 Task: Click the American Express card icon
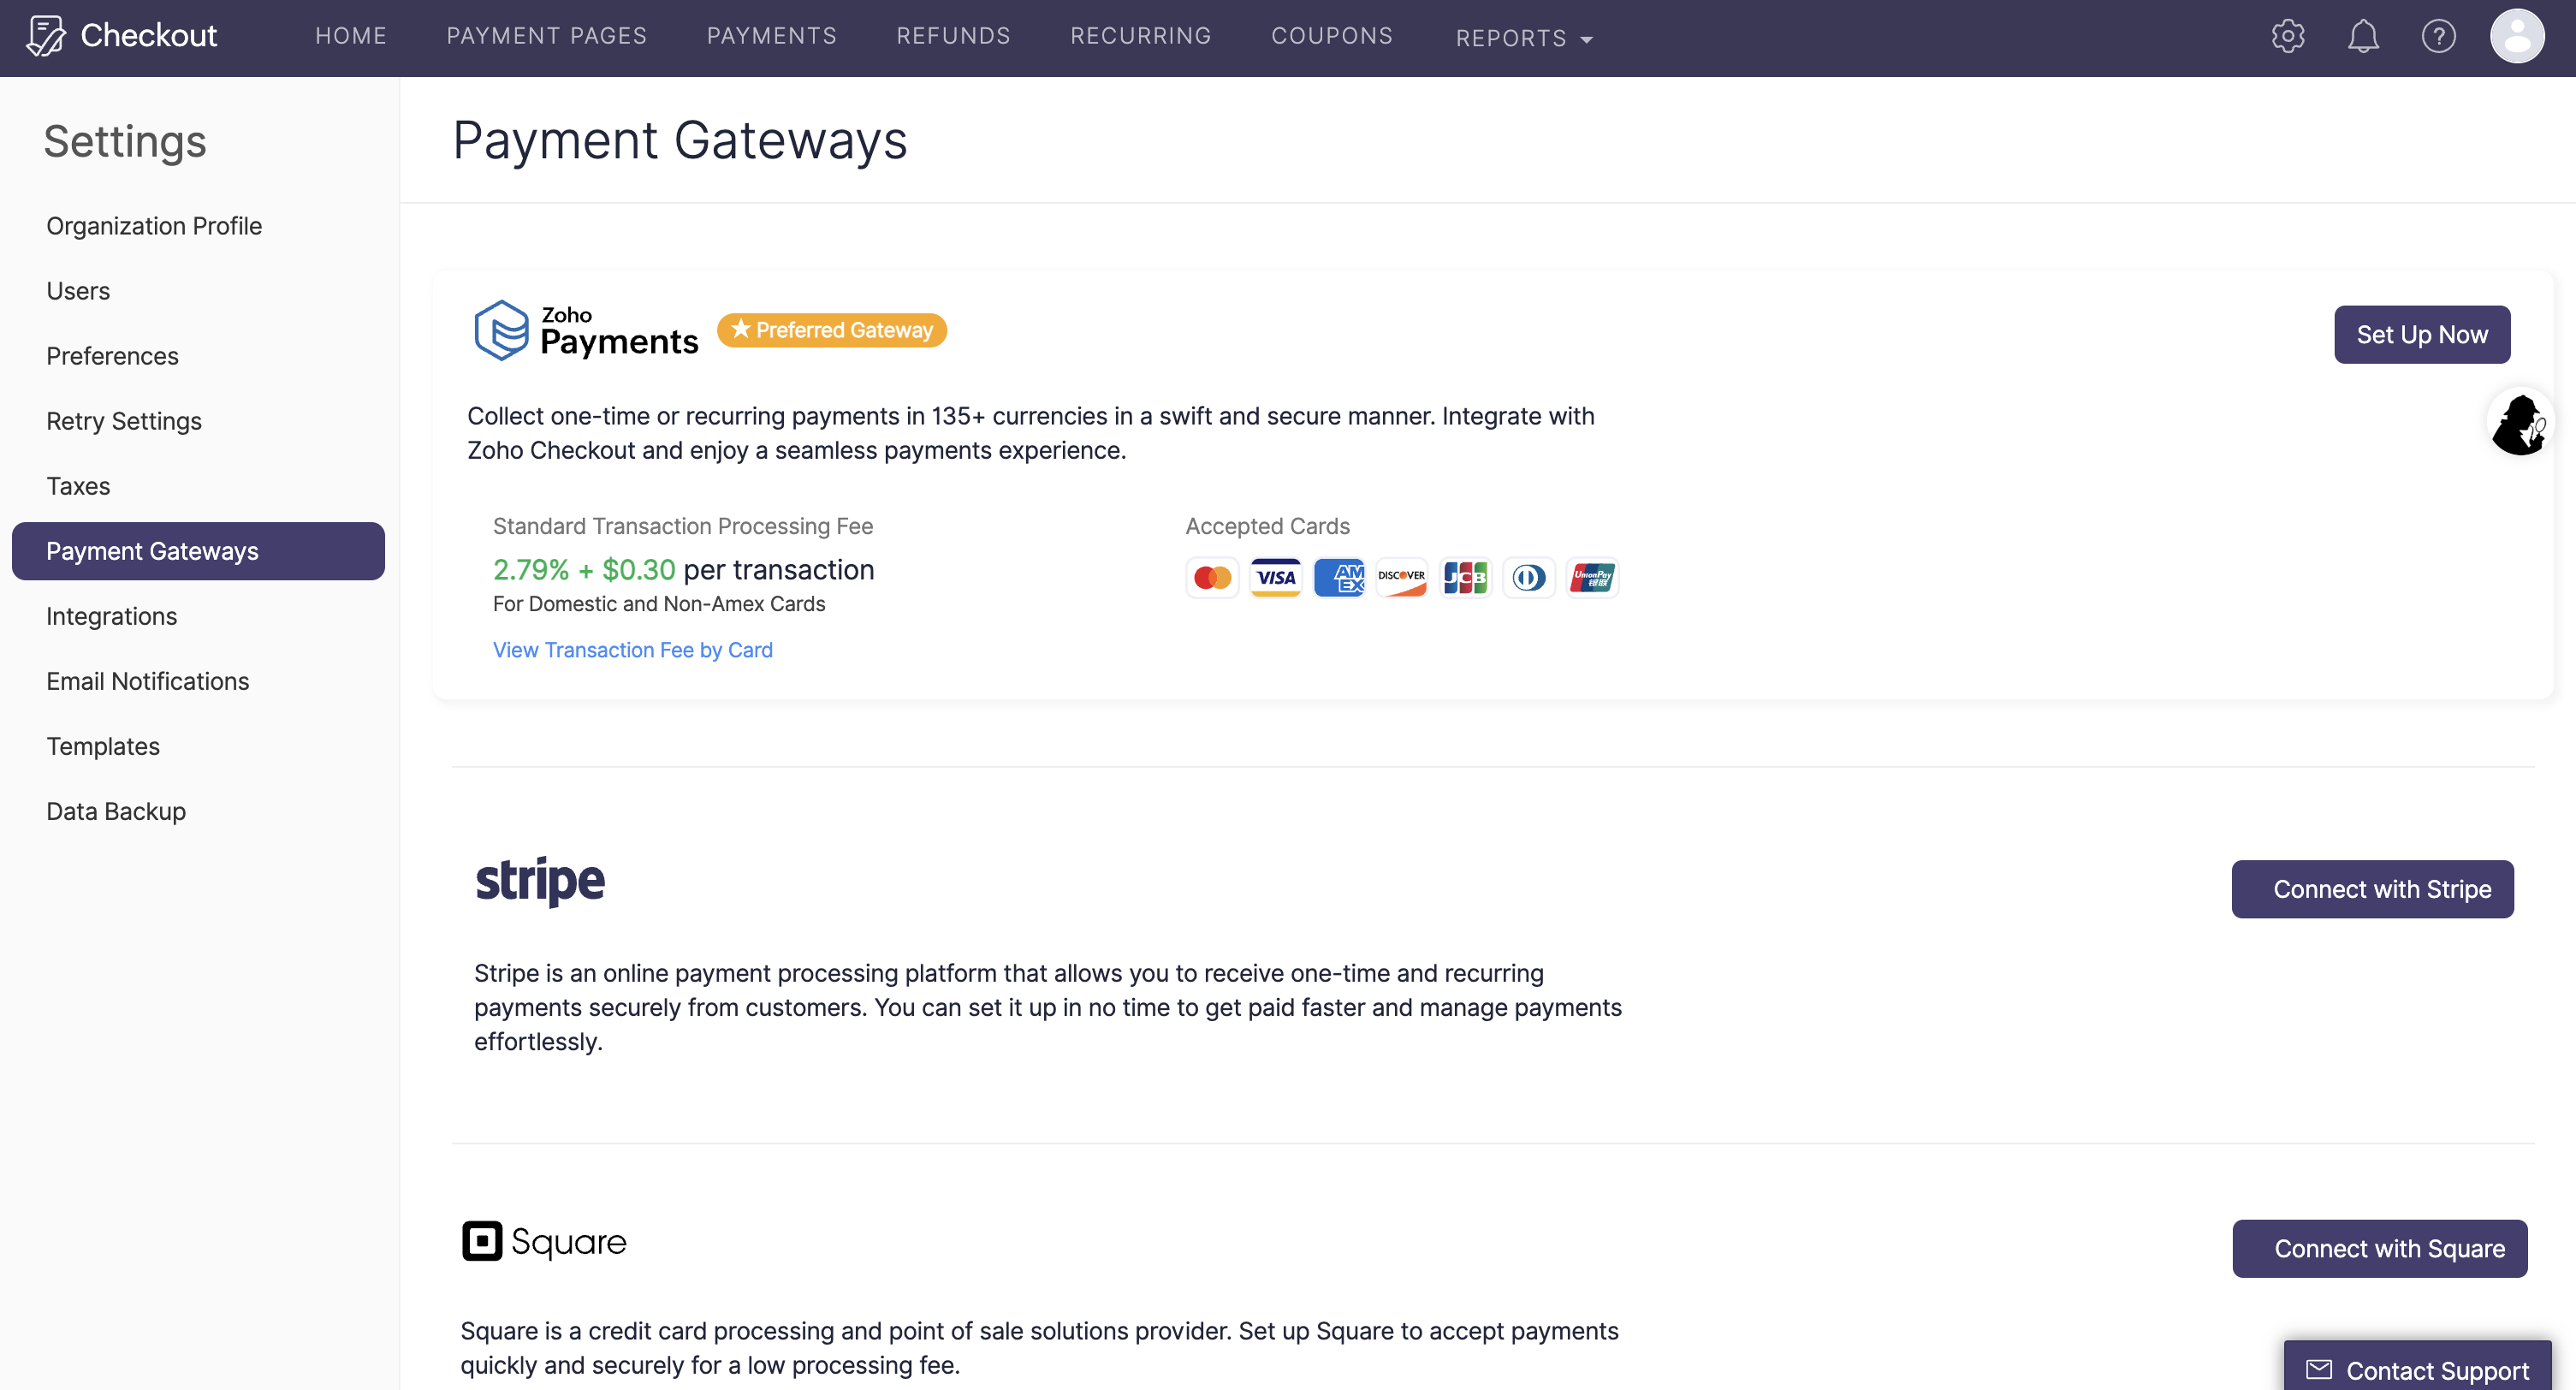click(x=1338, y=577)
